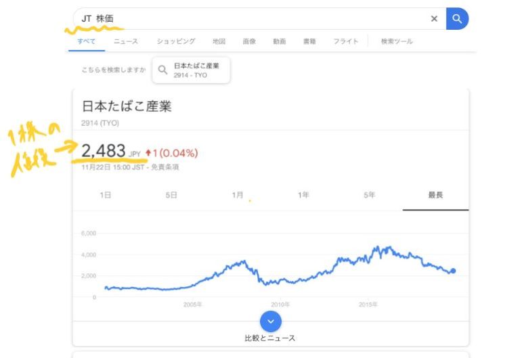Open the すべて search tab
Viewport: 520px width, 358px height.
(x=86, y=41)
